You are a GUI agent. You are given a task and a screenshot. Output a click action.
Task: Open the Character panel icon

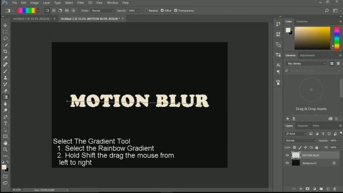278,65
